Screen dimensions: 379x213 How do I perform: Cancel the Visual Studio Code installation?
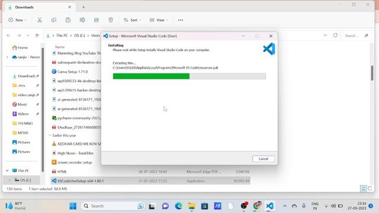point(263,159)
